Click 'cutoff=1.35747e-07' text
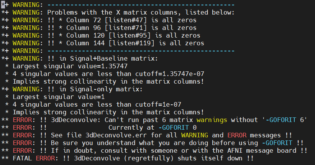 [170, 74]
